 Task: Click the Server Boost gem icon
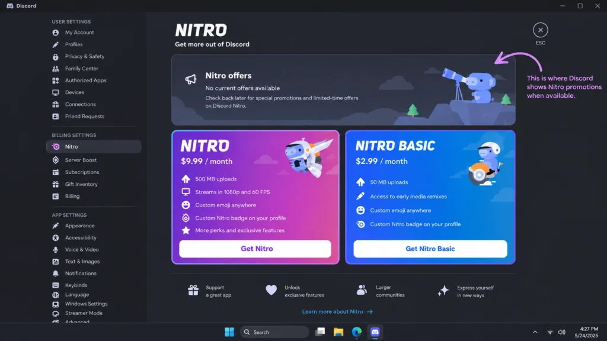point(56,160)
